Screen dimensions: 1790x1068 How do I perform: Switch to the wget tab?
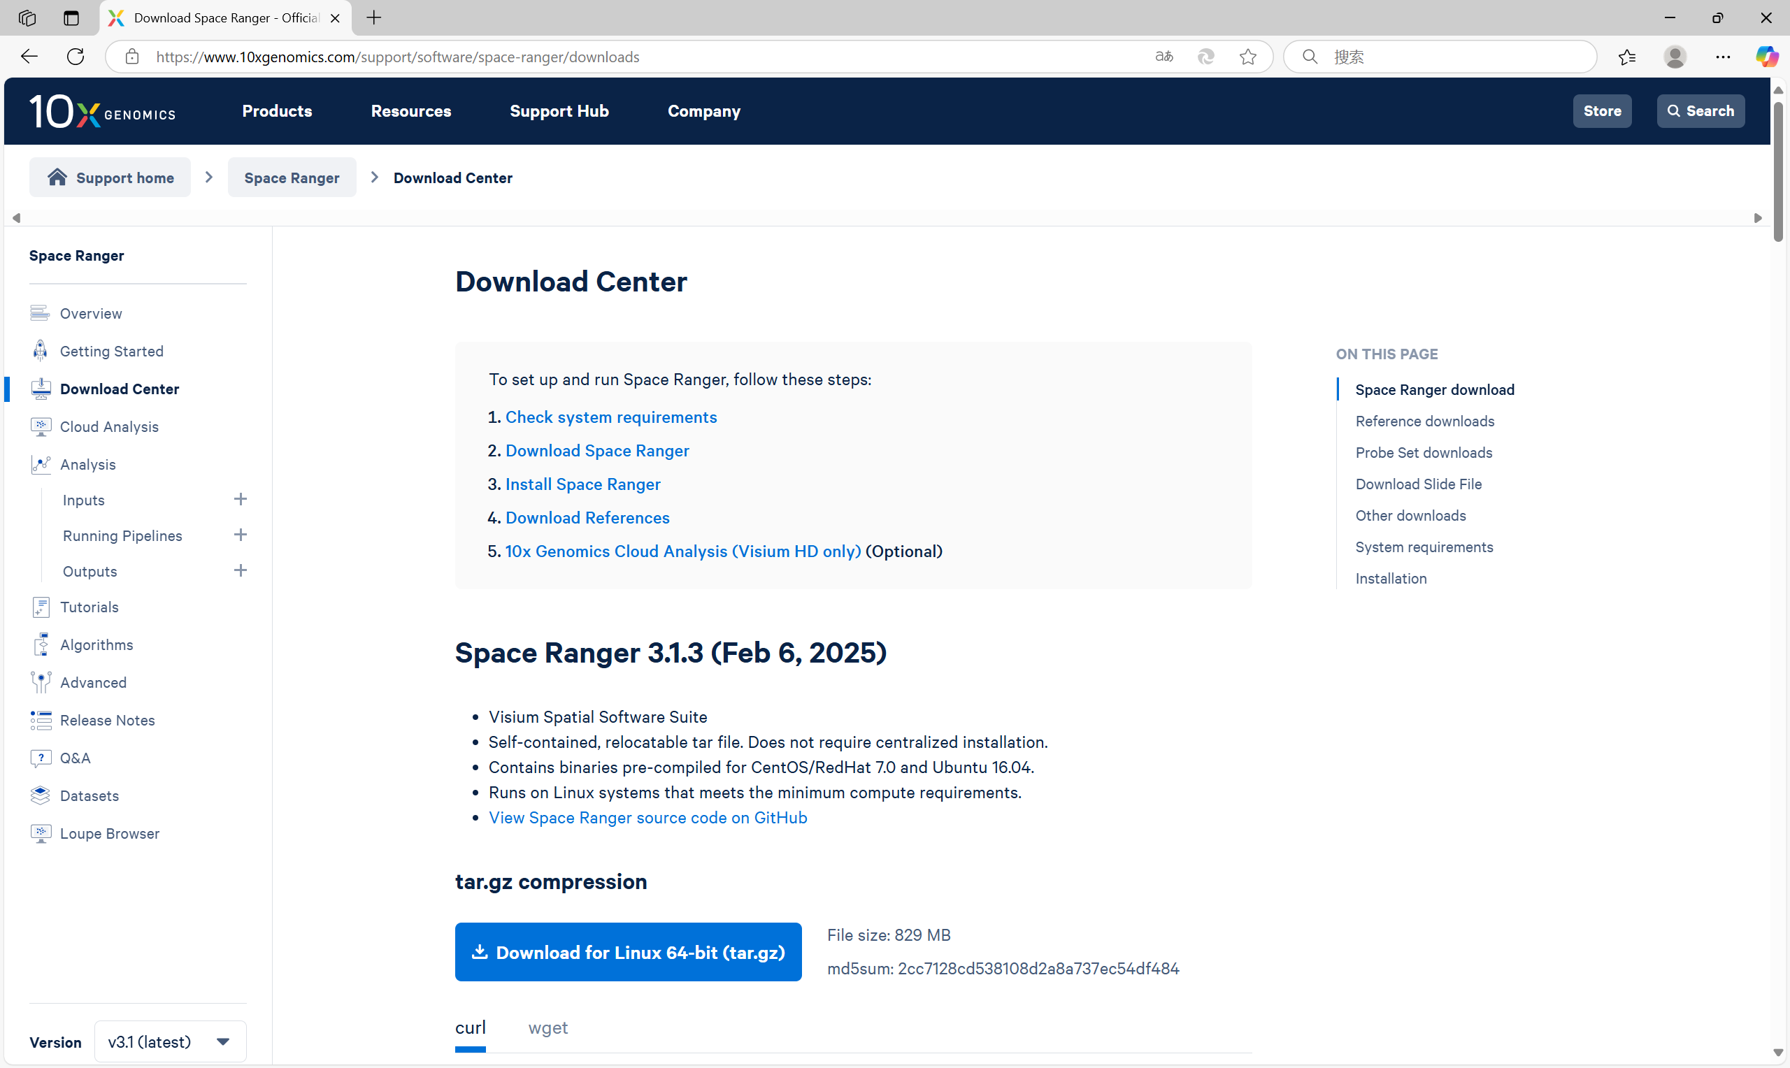(x=547, y=1027)
